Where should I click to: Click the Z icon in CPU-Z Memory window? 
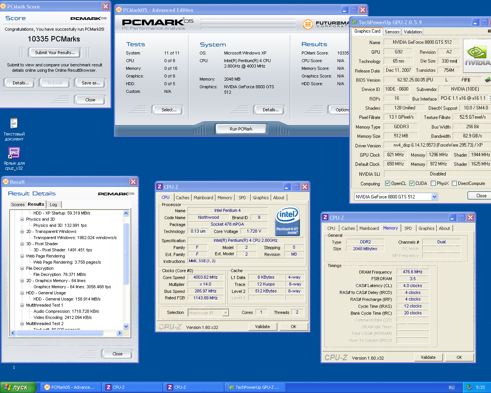(x=325, y=218)
